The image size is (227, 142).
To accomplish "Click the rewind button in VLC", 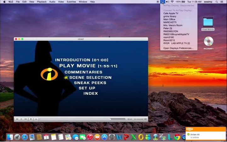I will pos(17,119).
